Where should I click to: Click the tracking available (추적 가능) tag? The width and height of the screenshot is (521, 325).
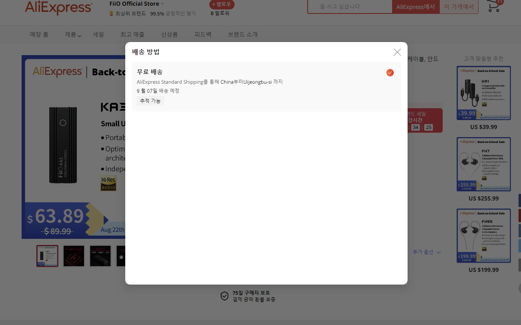pyautogui.click(x=150, y=101)
